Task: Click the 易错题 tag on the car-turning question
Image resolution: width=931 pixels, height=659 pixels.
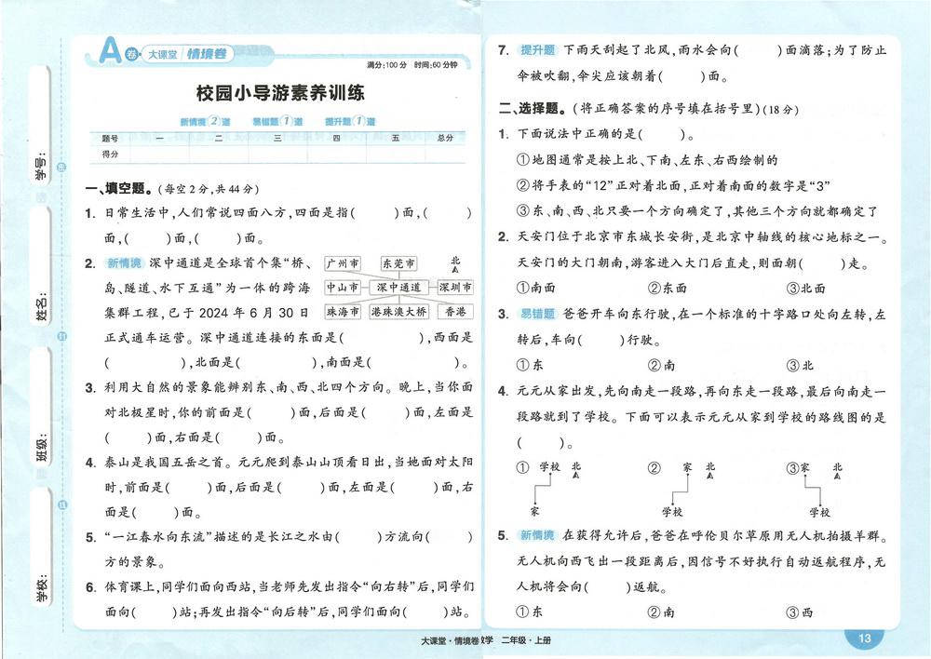Action: (x=537, y=314)
